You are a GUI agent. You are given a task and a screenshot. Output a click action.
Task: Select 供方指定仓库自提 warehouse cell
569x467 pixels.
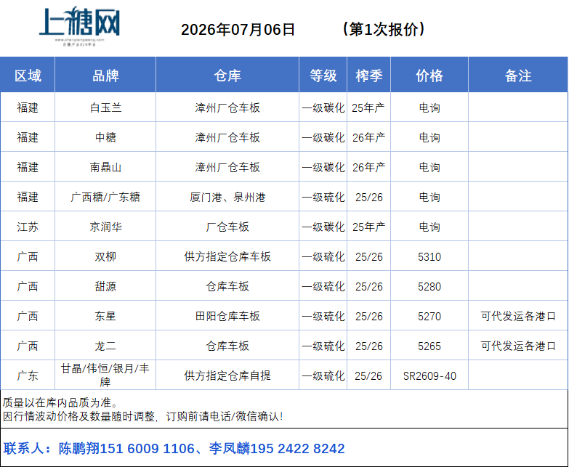click(227, 375)
